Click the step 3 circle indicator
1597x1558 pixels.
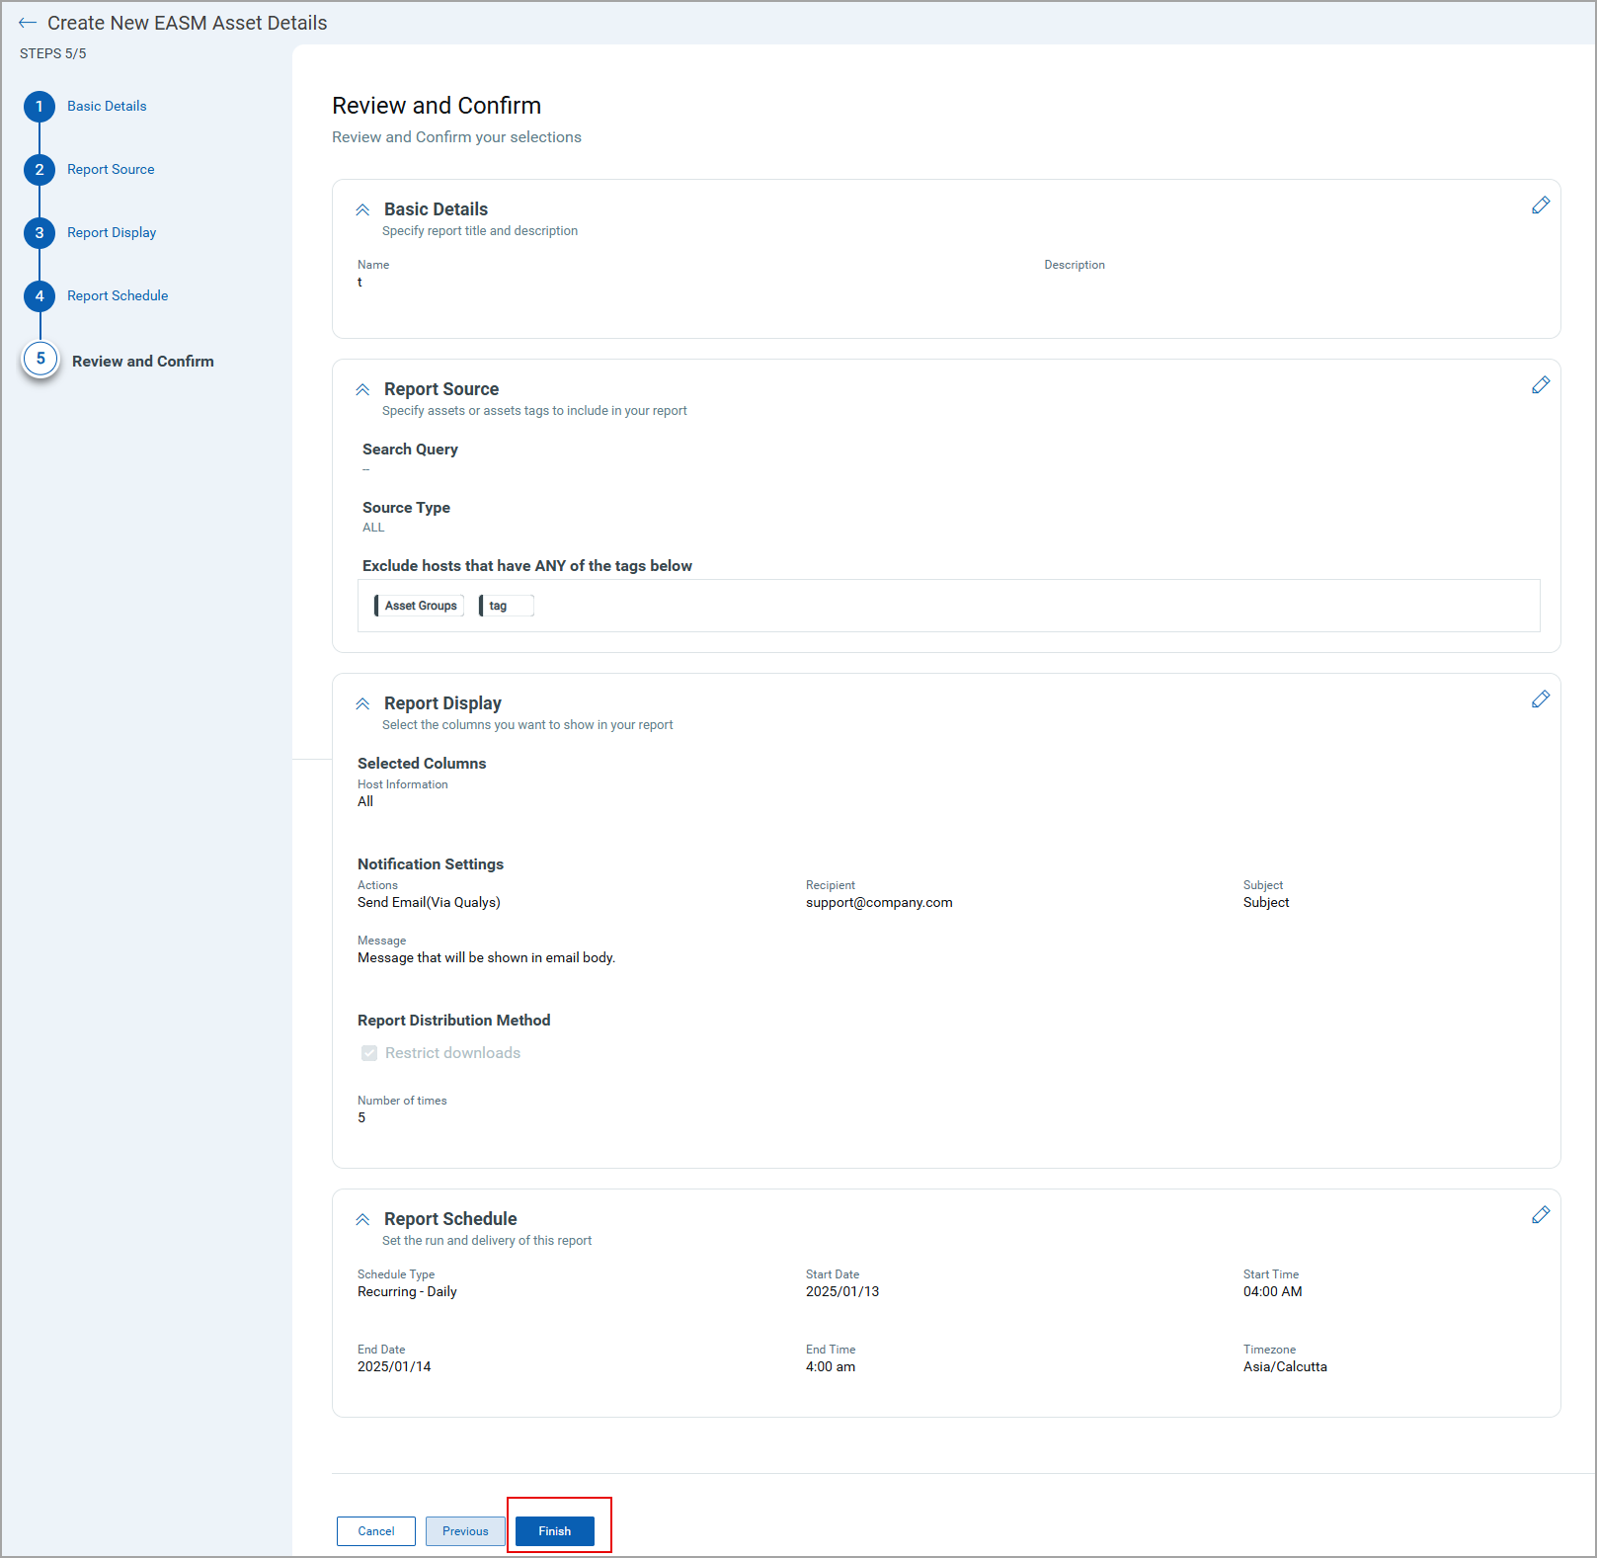tap(40, 232)
